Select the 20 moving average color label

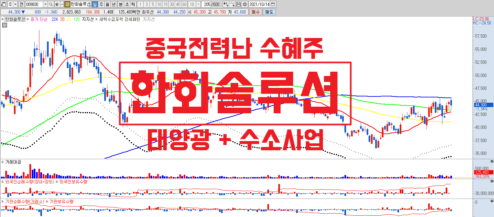pyautogui.click(x=63, y=19)
